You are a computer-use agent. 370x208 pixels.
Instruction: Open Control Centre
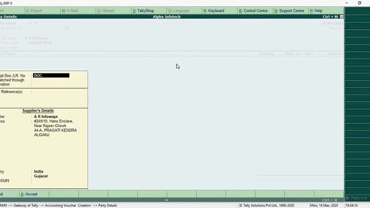(253, 11)
